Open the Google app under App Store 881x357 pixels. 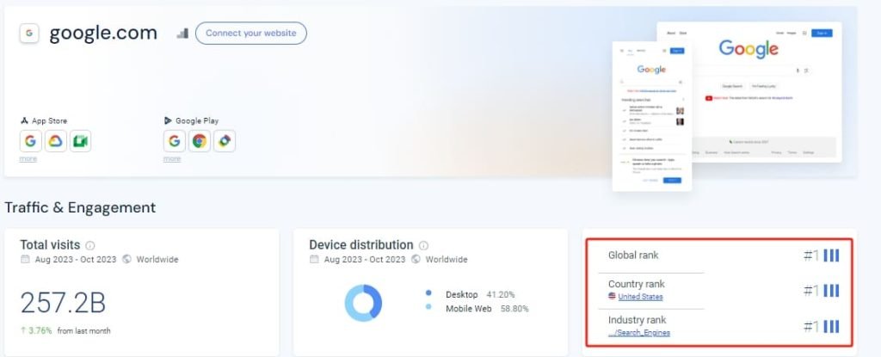30,141
